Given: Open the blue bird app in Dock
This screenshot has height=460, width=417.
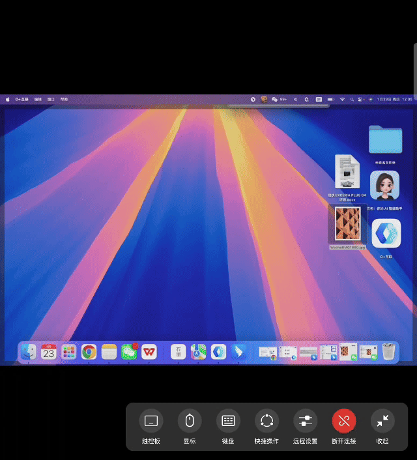Looking at the screenshot, I should (x=238, y=351).
